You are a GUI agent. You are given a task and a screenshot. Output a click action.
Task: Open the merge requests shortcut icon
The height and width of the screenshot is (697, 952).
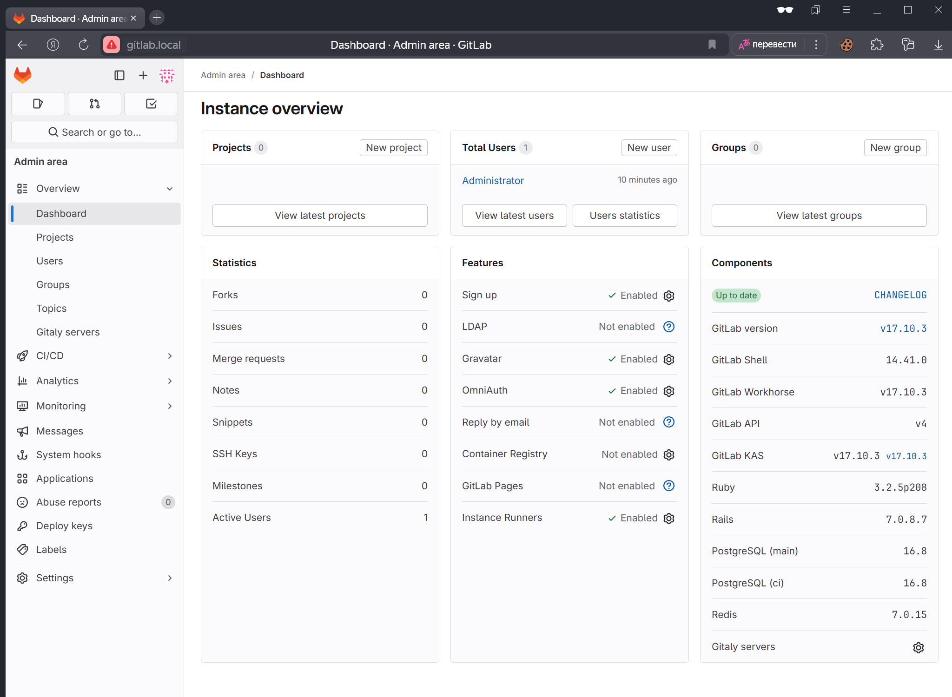(94, 104)
